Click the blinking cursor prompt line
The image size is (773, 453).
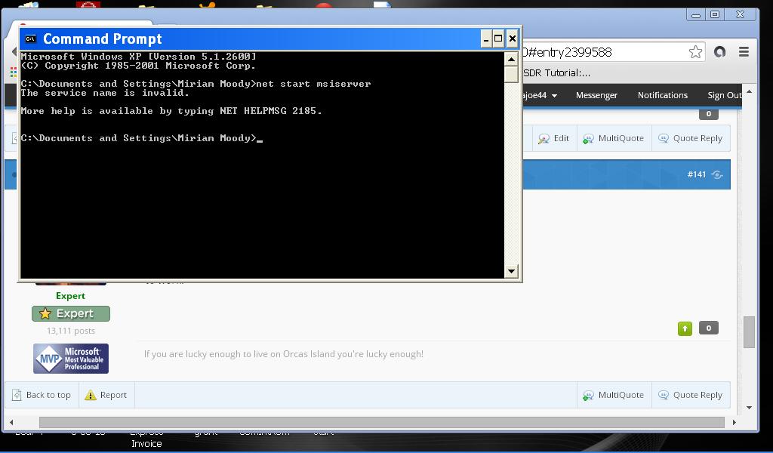click(142, 138)
